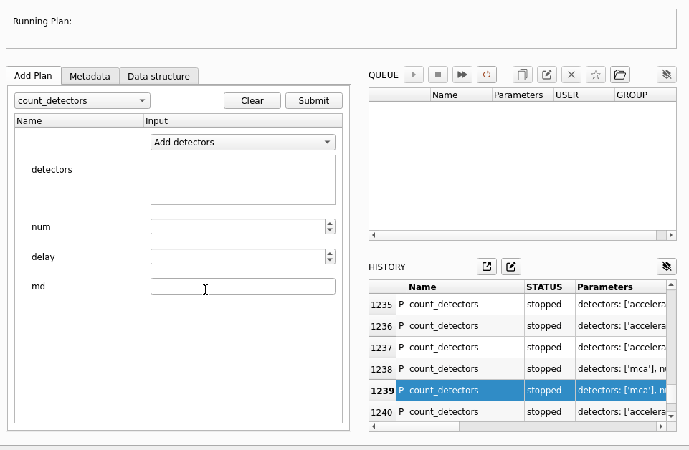Edit the queue item with pencil icon

click(546, 75)
